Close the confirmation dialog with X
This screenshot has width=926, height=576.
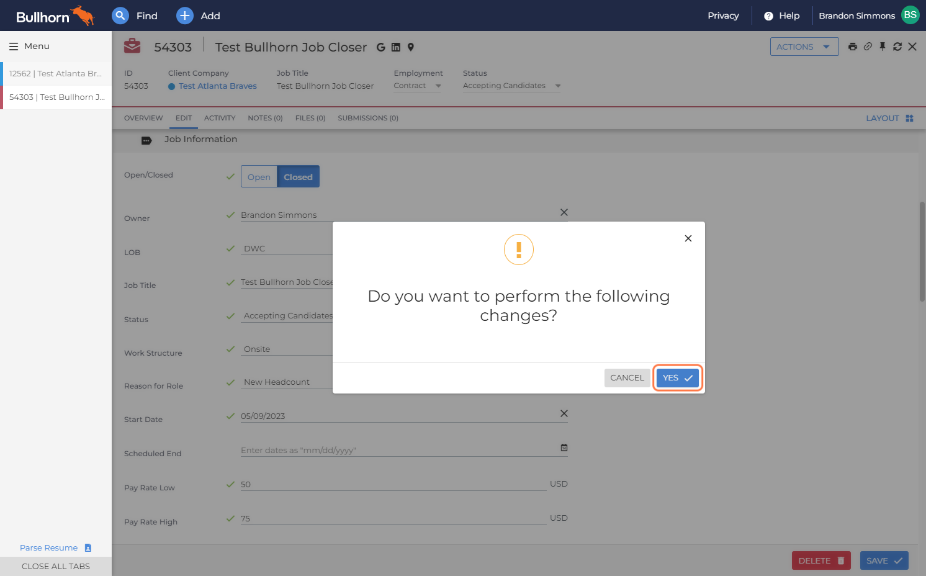[688, 238]
